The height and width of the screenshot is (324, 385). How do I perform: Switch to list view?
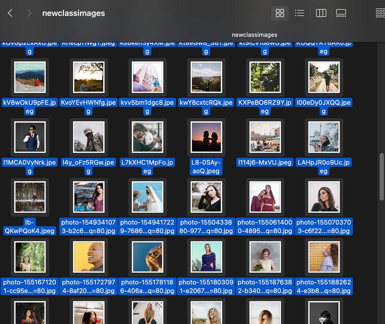300,13
